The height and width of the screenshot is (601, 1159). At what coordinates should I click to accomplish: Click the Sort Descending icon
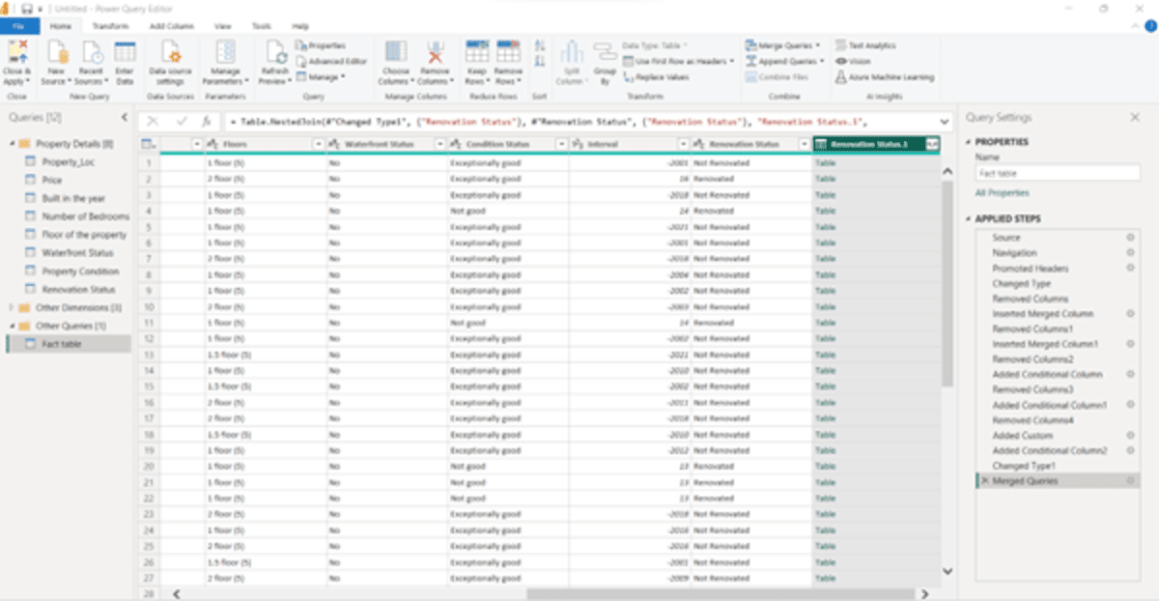point(540,63)
